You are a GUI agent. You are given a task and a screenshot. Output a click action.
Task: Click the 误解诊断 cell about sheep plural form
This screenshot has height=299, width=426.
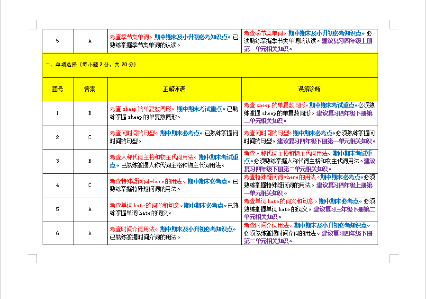point(309,113)
